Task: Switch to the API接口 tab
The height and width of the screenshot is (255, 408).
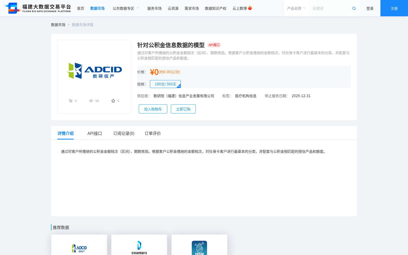Action: 95,133
